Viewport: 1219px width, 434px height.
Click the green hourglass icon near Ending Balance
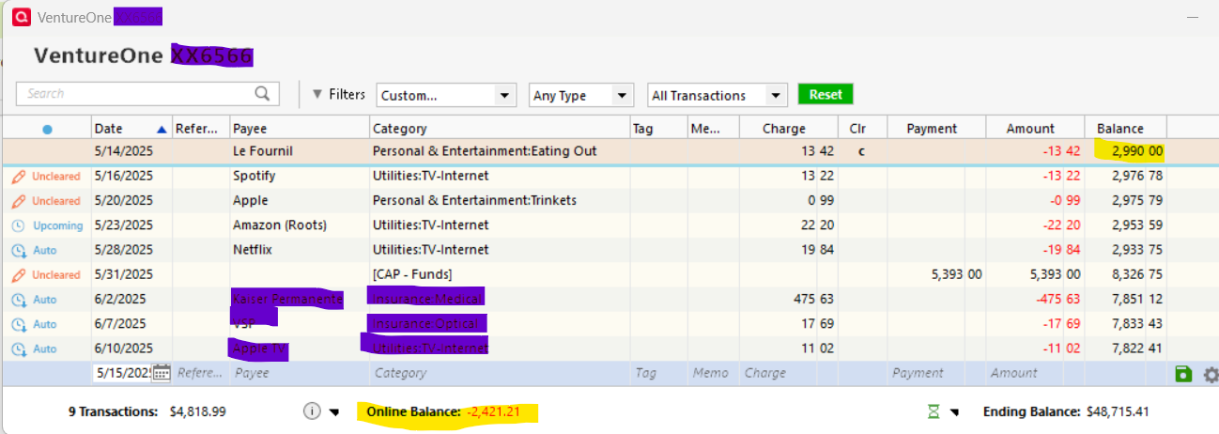[x=934, y=411]
